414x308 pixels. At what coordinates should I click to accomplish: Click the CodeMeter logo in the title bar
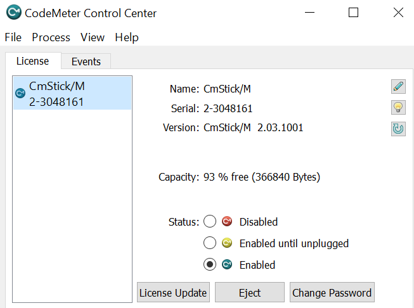tap(14, 12)
